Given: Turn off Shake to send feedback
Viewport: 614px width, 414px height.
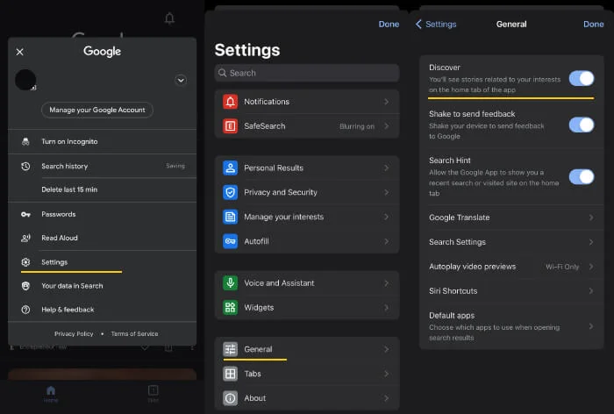Looking at the screenshot, I should click(x=581, y=125).
